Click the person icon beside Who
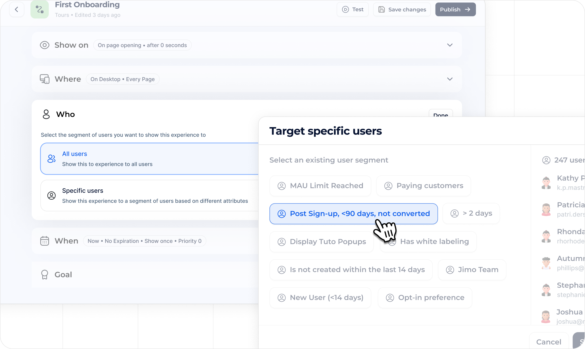585x349 pixels. tap(46, 114)
